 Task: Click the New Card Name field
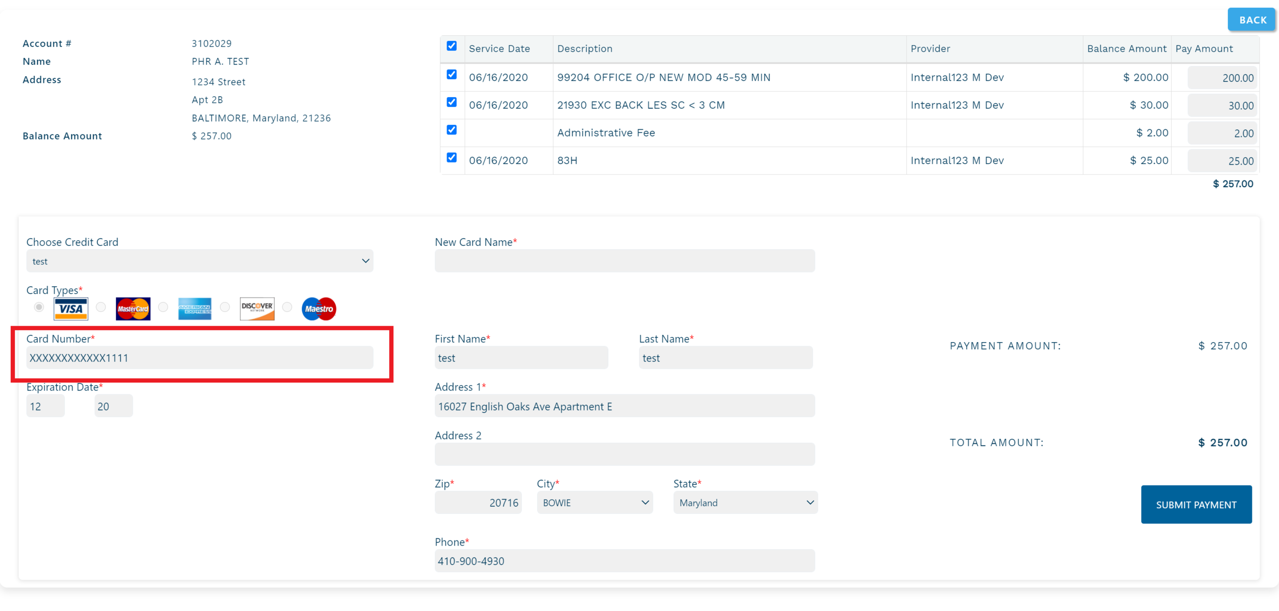point(624,261)
